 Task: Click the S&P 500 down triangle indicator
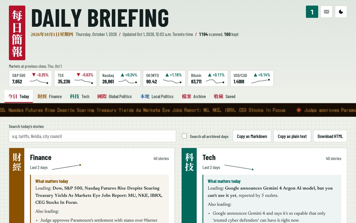(34, 75)
